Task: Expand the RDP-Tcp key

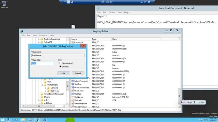Action: coord(45,91)
